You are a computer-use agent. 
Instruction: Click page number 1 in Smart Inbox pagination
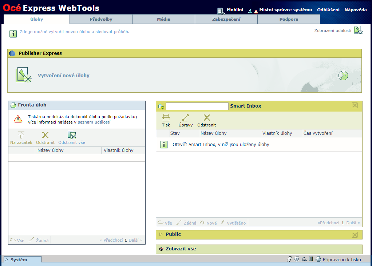tap(343, 223)
